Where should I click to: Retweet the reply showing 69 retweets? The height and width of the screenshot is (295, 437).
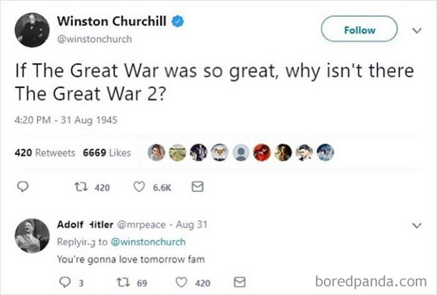coord(123,282)
